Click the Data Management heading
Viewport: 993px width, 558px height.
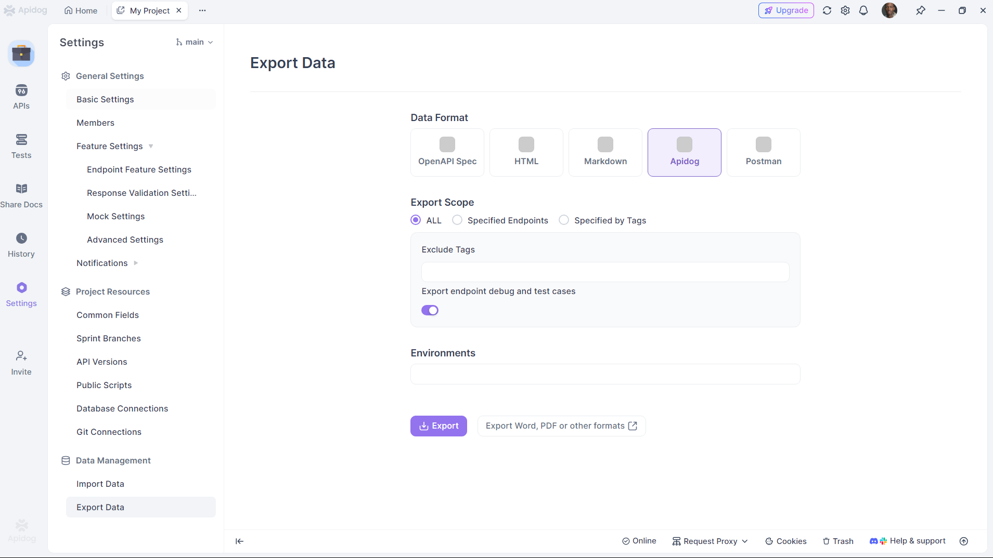click(x=113, y=460)
